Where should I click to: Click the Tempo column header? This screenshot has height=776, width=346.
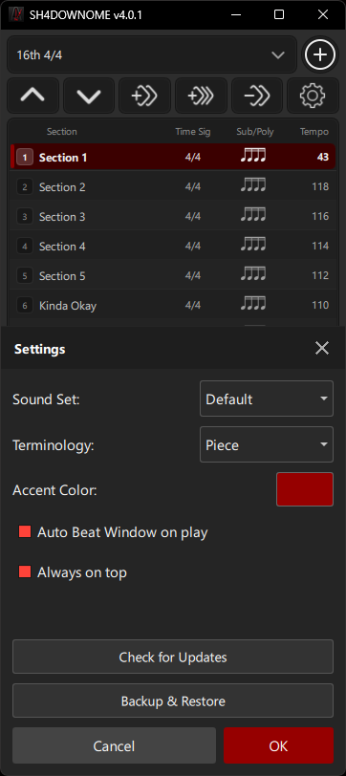314,132
